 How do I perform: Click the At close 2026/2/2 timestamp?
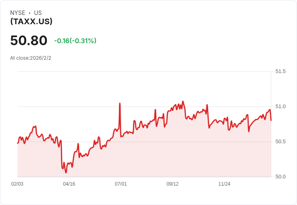tap(31, 58)
